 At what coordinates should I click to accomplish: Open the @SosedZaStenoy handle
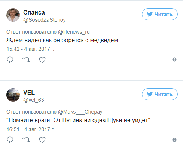point(45,20)
